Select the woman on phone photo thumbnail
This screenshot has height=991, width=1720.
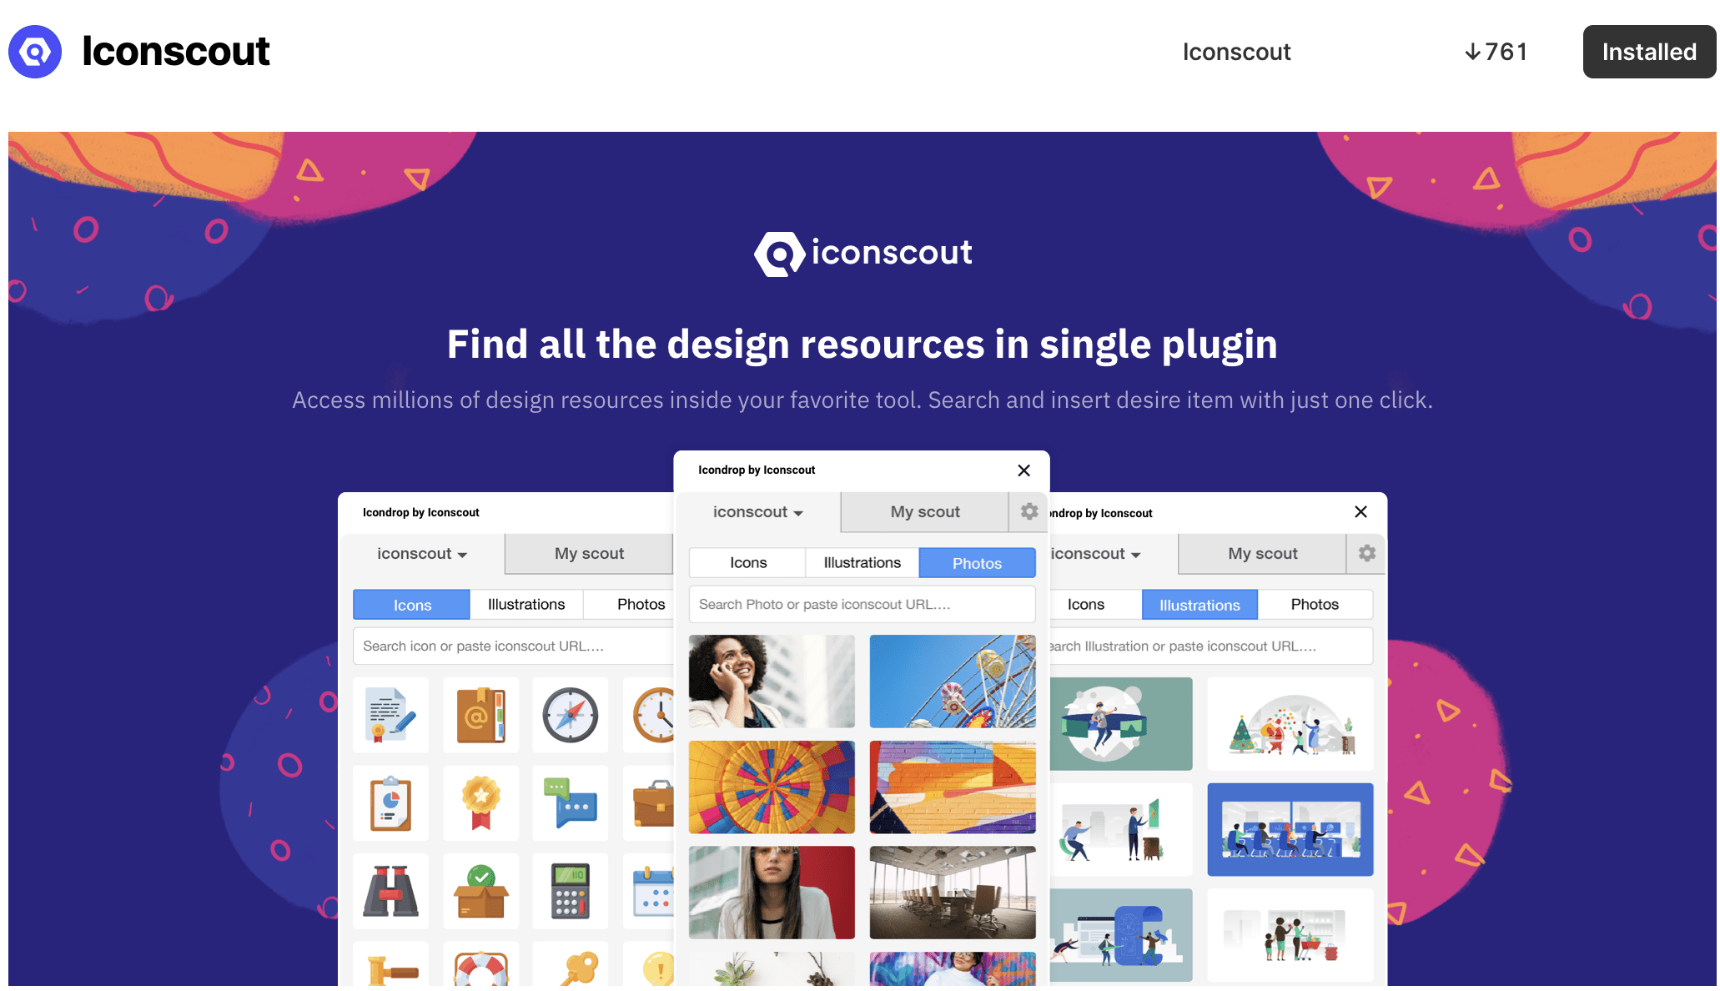770,682
